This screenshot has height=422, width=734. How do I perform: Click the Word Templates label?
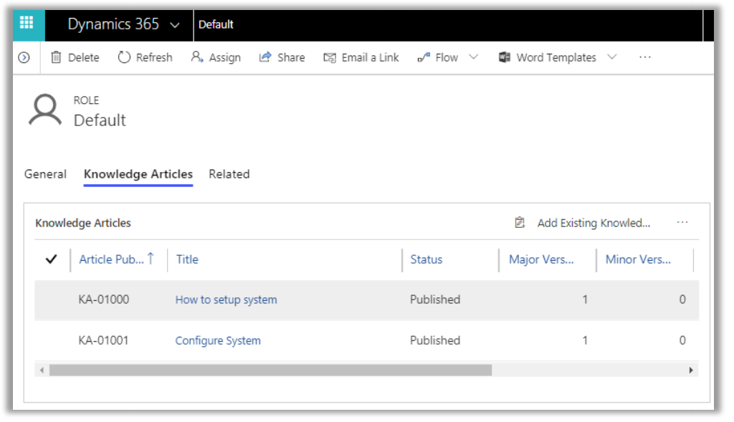[556, 57]
